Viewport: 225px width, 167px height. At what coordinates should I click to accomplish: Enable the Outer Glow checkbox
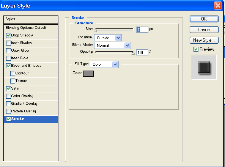coord(8,50)
